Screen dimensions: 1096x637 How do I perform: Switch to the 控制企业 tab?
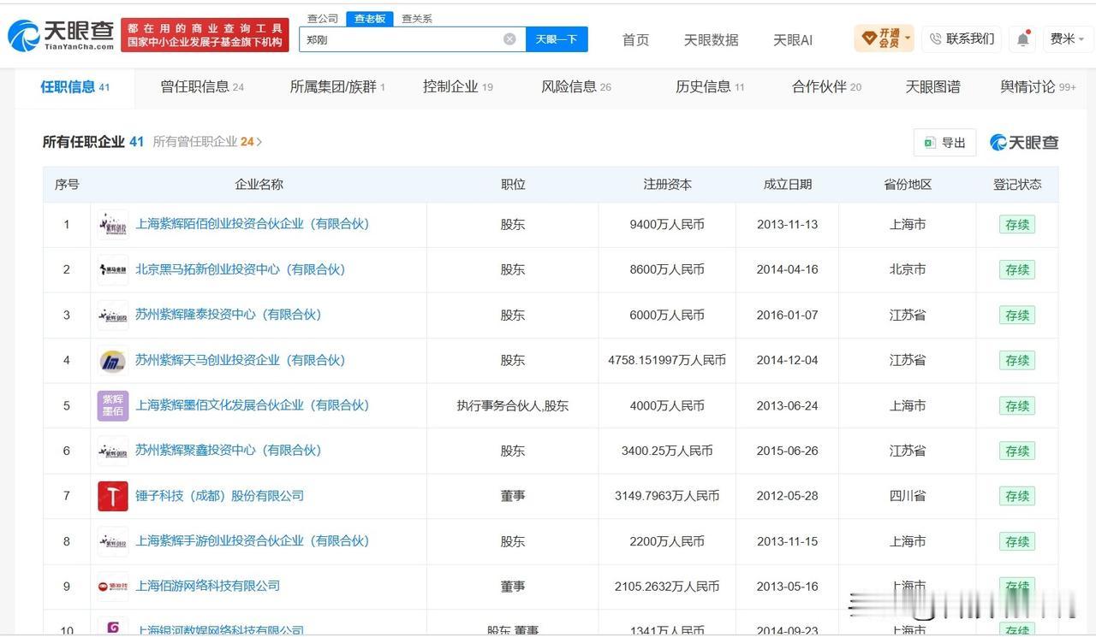click(458, 86)
